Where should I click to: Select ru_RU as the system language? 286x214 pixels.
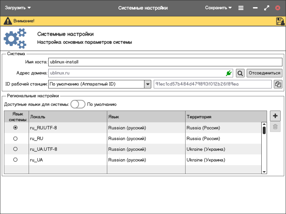click(x=15, y=138)
